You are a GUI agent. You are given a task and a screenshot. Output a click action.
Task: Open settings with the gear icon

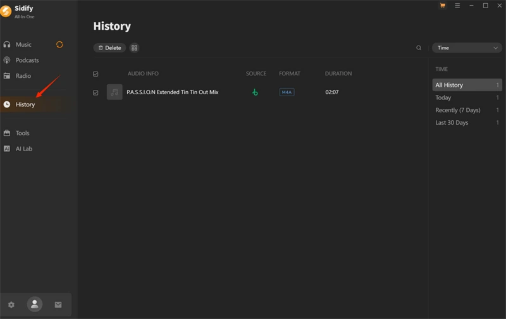[11, 305]
